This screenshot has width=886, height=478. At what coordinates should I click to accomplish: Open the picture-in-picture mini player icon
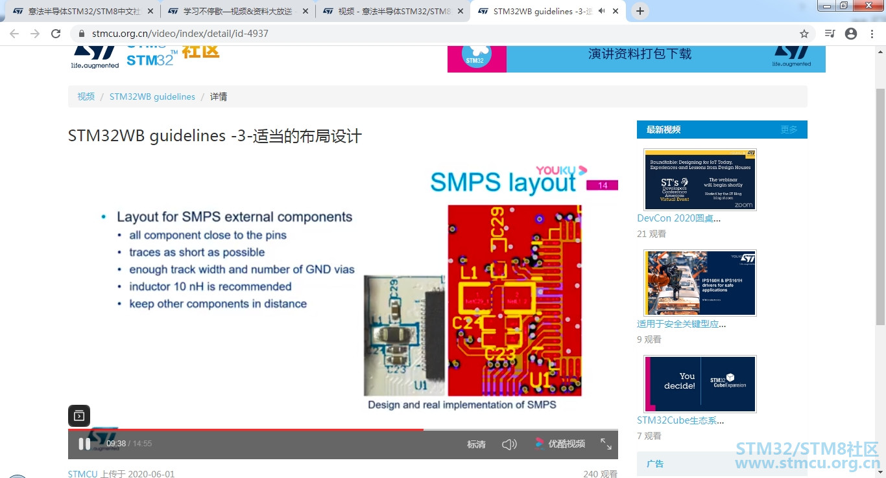(x=79, y=416)
